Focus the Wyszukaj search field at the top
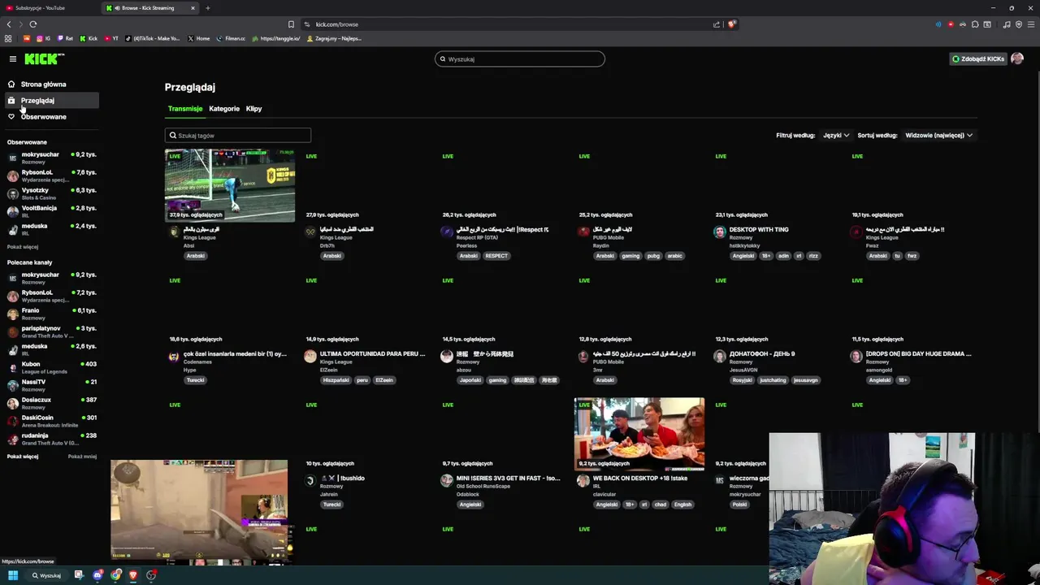This screenshot has width=1040, height=585. pyautogui.click(x=520, y=58)
